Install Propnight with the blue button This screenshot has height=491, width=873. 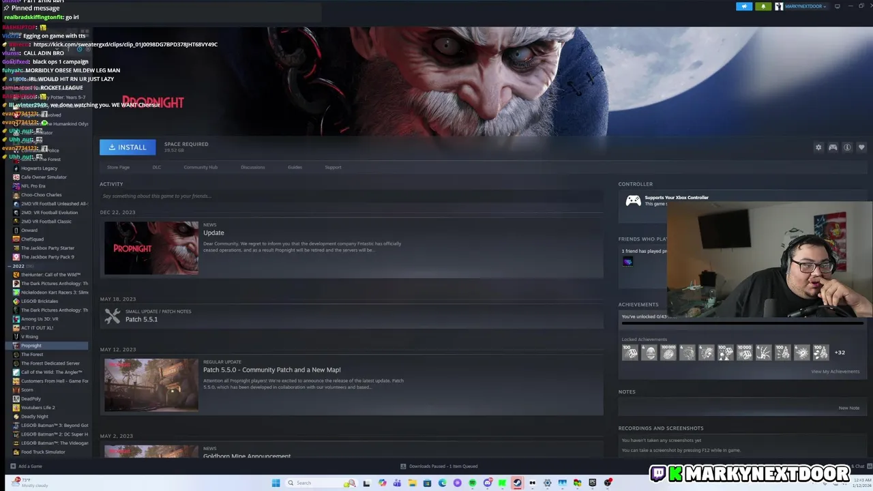[128, 147]
